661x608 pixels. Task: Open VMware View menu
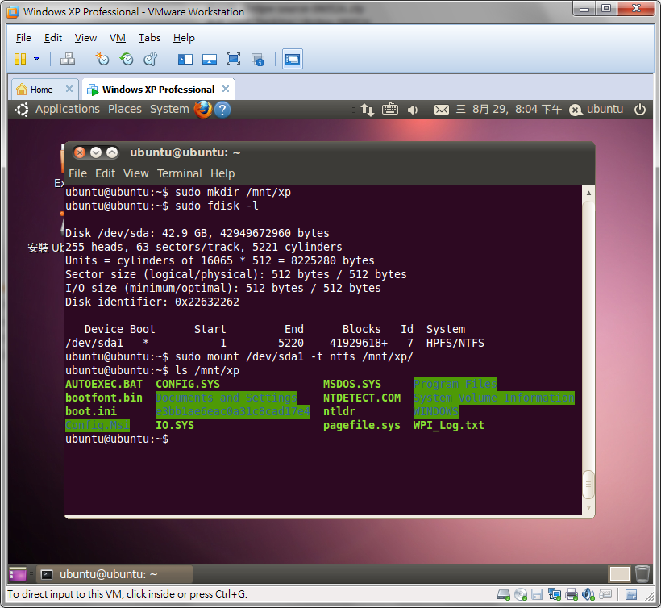pos(85,38)
